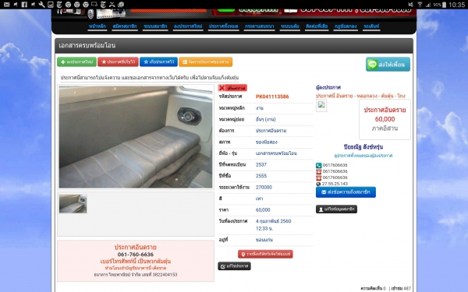Open the ลงประกาศใหม่ link in navigation bar

188,26
